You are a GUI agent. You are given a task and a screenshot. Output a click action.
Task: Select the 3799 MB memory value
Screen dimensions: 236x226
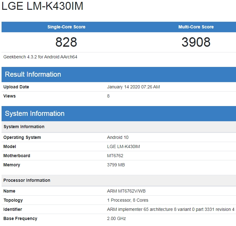pos(116,165)
